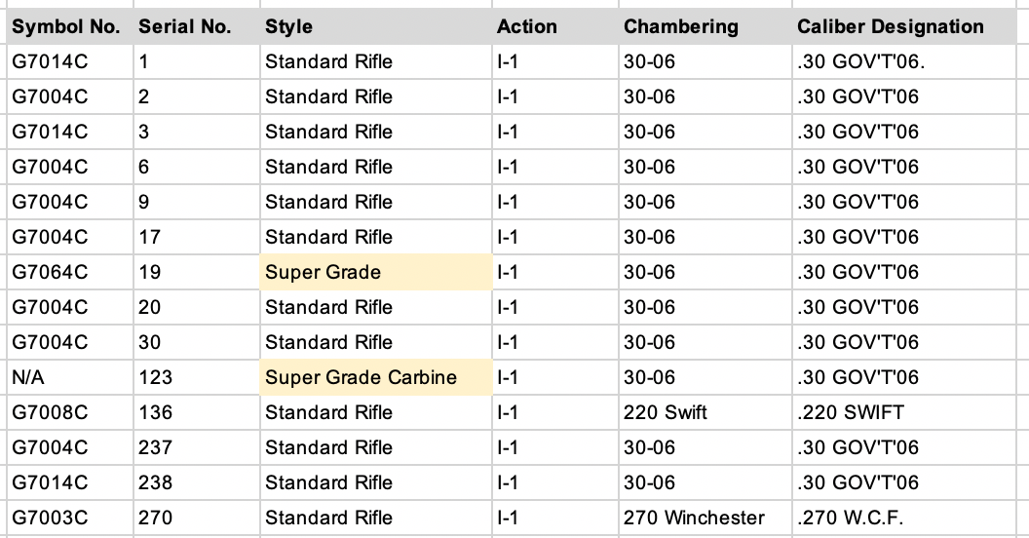This screenshot has width=1029, height=538.
Task: Click the highlighted Super Grade cell in serial 19's row
Action: (x=375, y=272)
